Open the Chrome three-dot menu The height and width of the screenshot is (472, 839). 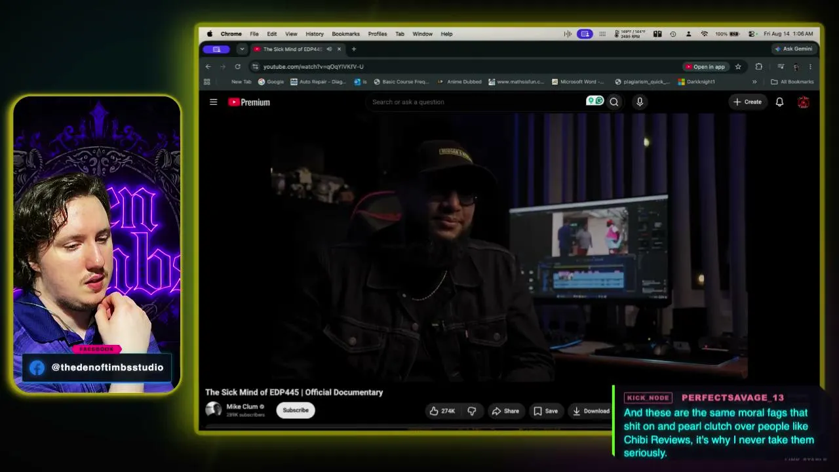[x=810, y=66]
